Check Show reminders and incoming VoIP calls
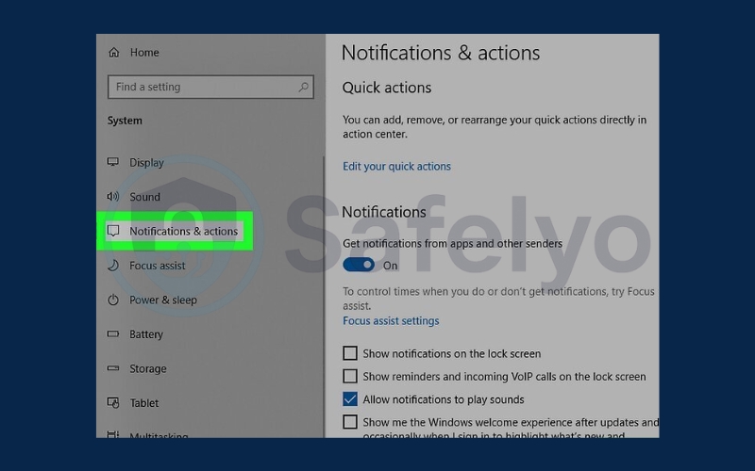Image resolution: width=755 pixels, height=471 pixels. pos(350,376)
